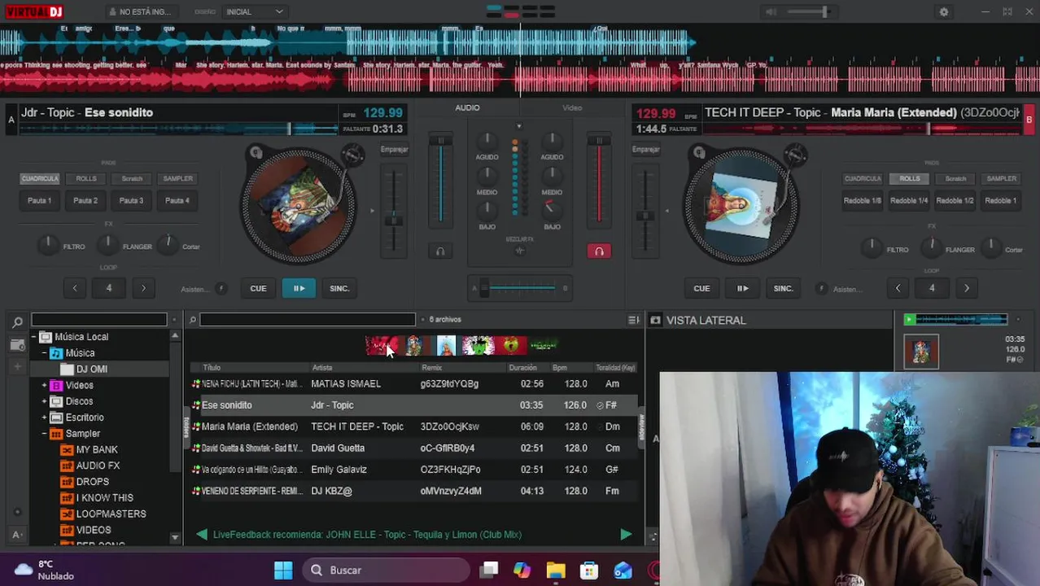Click the Música Local folder icon
This screenshot has height=586, width=1040.
tap(46, 337)
